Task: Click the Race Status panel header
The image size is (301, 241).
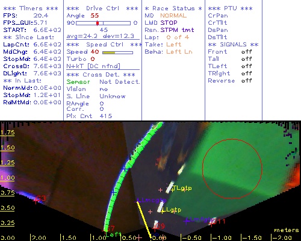Action: (173, 8)
